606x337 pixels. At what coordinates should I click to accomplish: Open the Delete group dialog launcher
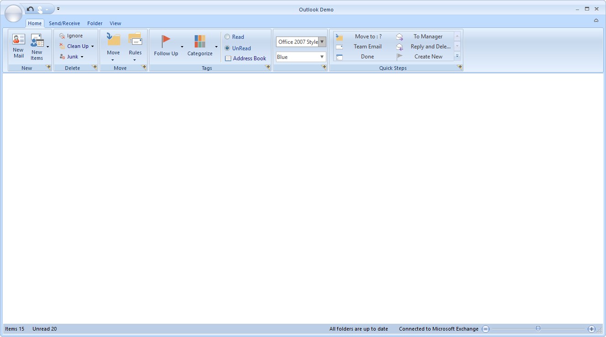(94, 67)
